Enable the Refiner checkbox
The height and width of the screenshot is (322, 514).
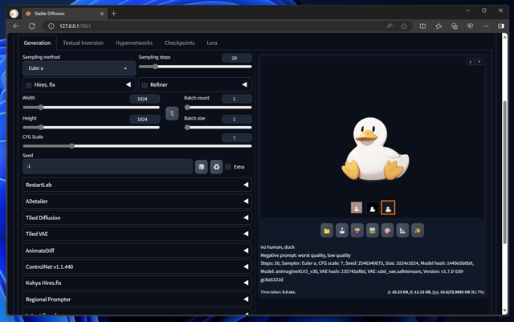pos(145,85)
